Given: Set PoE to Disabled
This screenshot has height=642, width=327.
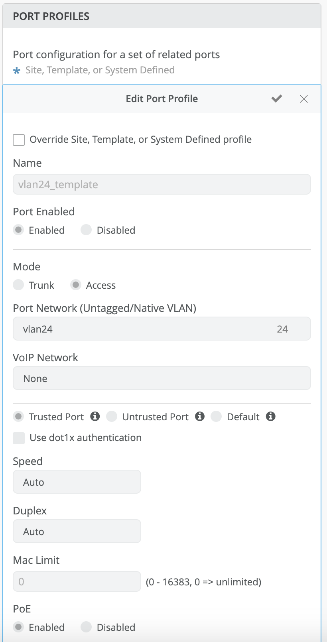Looking at the screenshot, I should (x=86, y=627).
